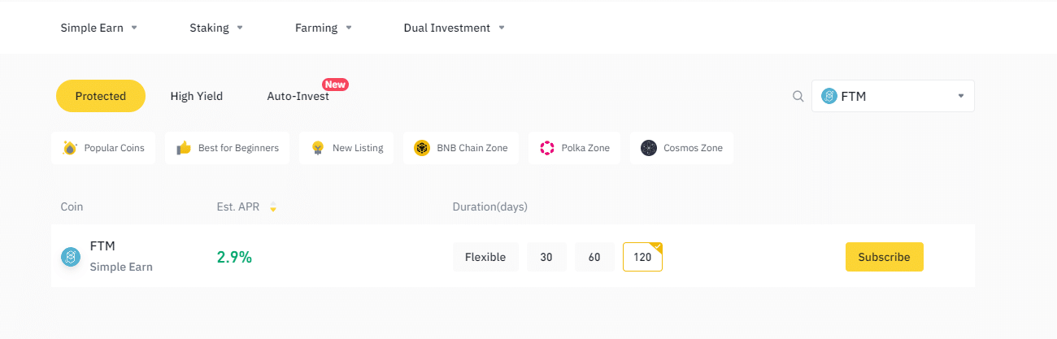
Task: Select the Flexible duration option
Action: pos(485,257)
